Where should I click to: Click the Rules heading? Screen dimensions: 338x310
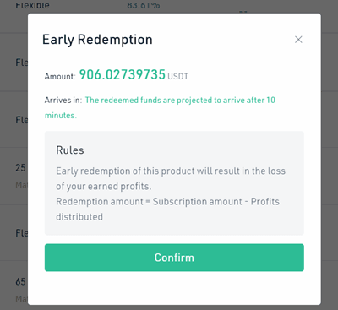pyautogui.click(x=70, y=150)
